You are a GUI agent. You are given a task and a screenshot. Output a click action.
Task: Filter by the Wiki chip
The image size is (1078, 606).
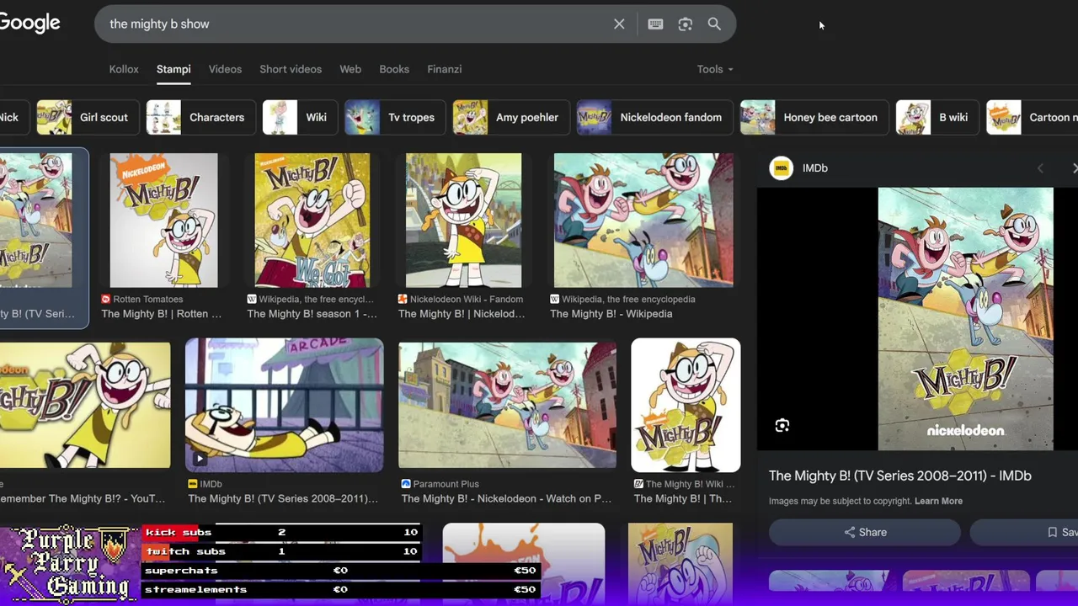coord(300,118)
